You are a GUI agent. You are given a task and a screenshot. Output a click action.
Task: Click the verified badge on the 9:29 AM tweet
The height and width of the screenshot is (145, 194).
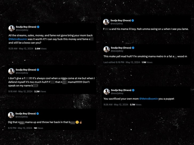(x=38, y=27)
